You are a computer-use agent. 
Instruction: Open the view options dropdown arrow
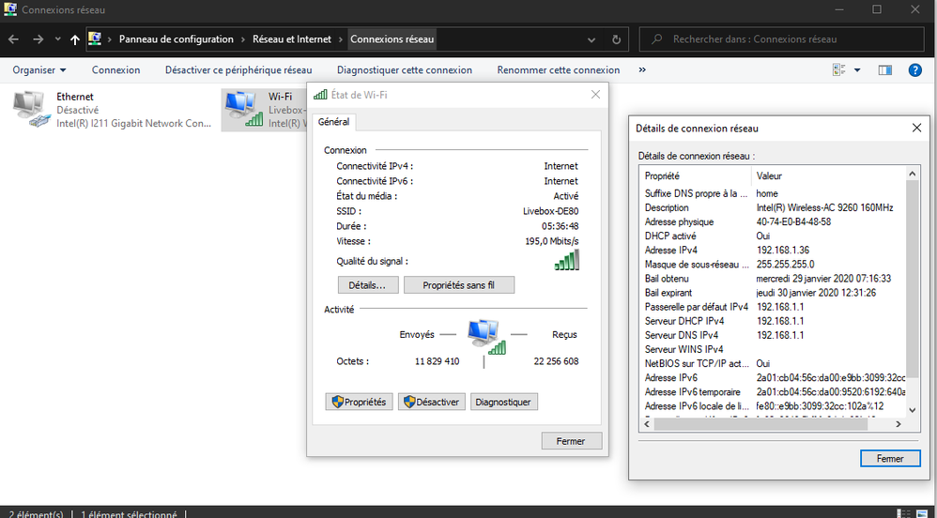point(857,70)
